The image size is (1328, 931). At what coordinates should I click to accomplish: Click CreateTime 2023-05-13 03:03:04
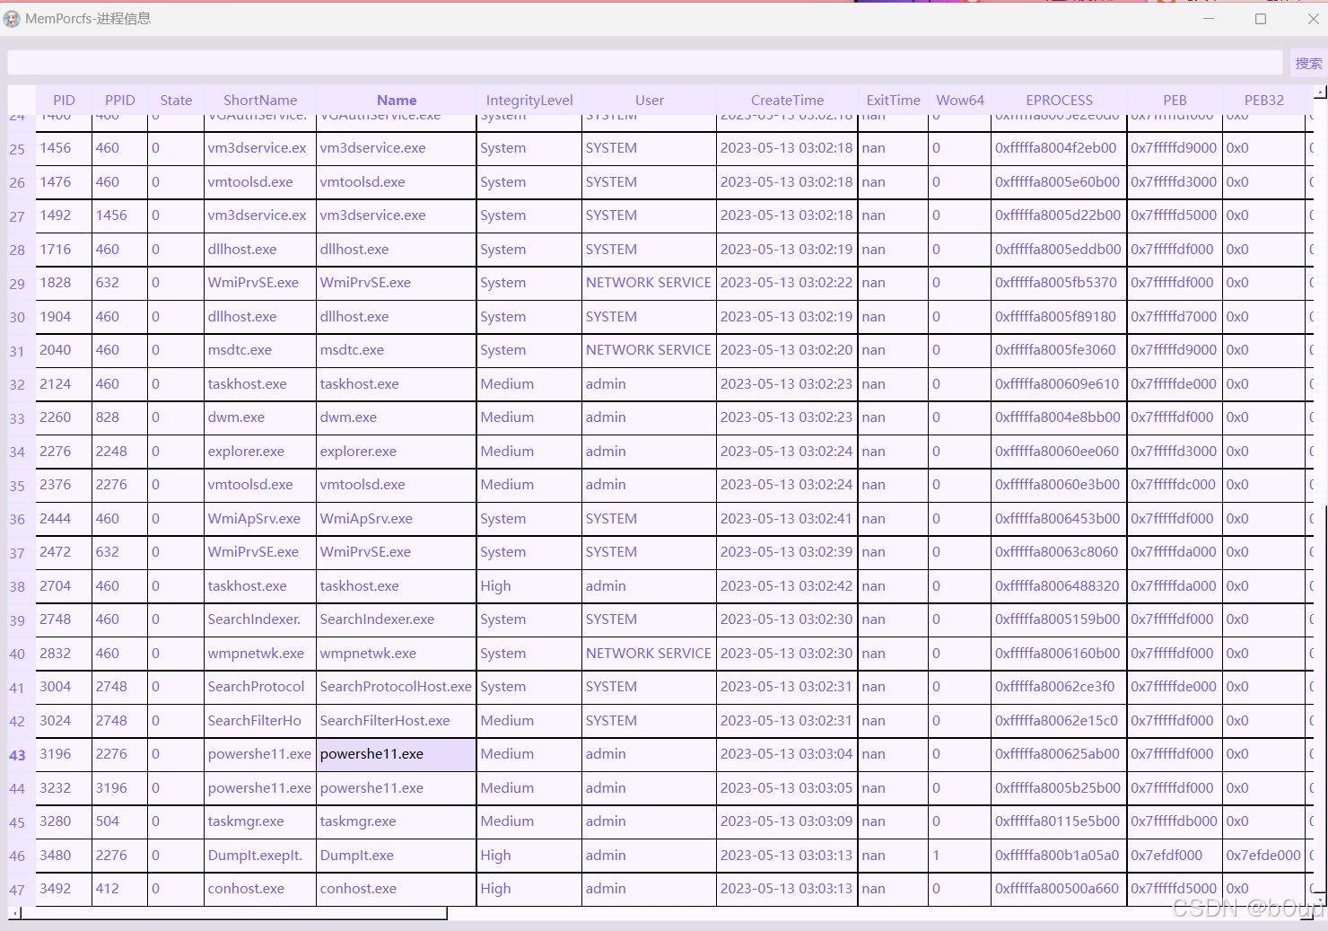tap(787, 754)
